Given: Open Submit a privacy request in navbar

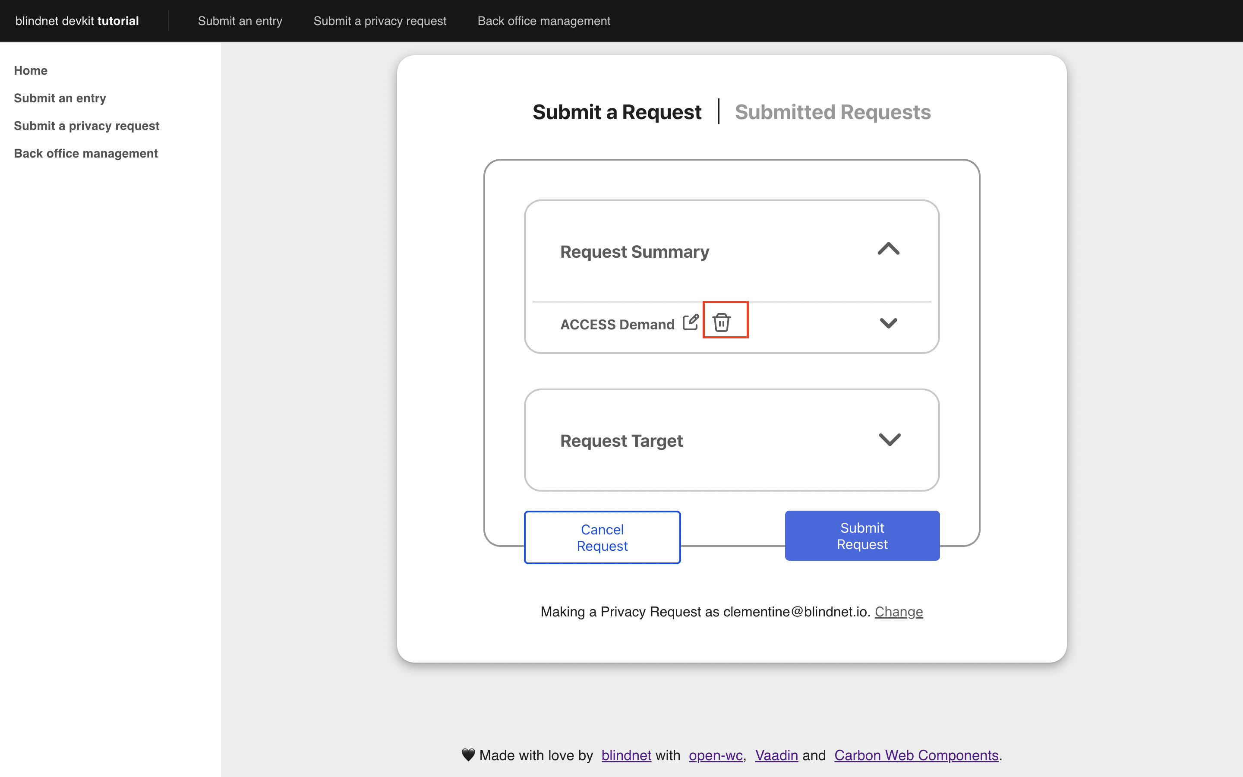Looking at the screenshot, I should click(379, 21).
